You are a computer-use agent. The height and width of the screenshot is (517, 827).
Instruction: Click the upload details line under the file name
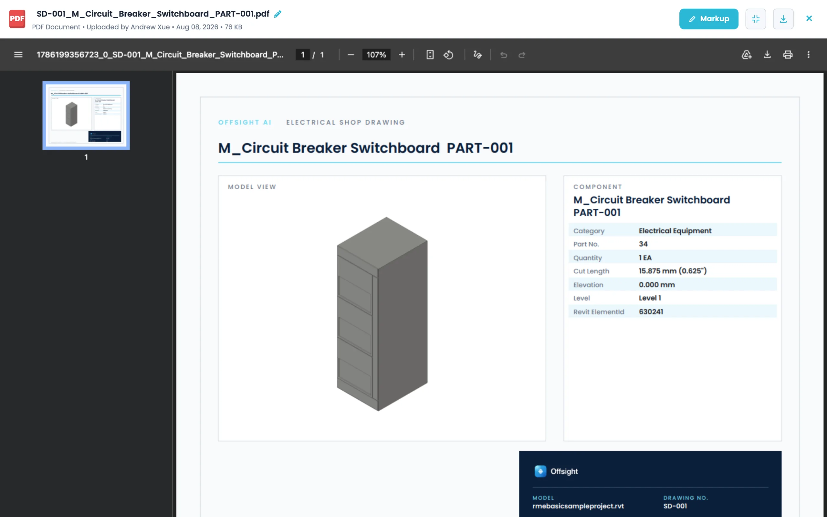click(137, 27)
